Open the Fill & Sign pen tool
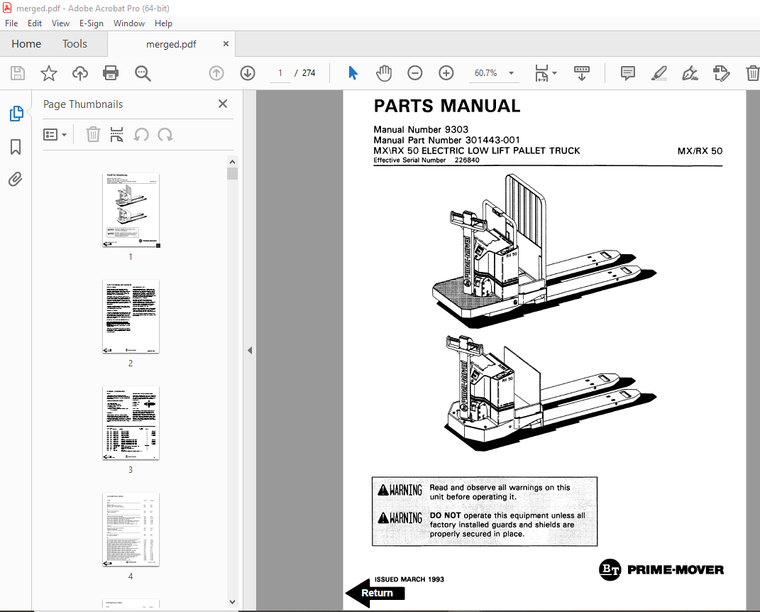 click(690, 73)
